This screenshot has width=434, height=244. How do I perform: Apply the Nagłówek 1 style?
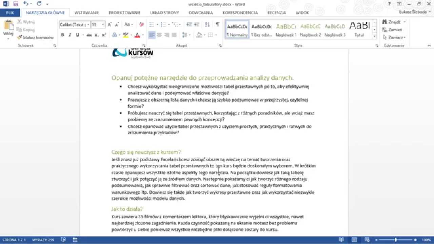(x=286, y=30)
